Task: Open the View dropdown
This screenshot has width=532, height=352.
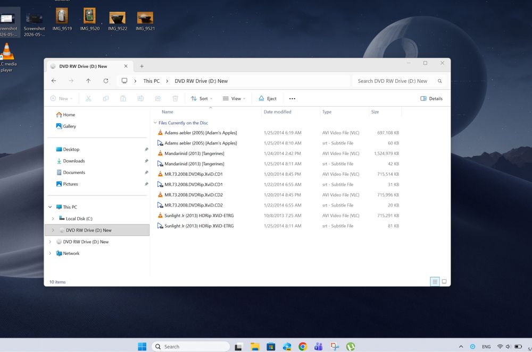Action: pyautogui.click(x=234, y=99)
